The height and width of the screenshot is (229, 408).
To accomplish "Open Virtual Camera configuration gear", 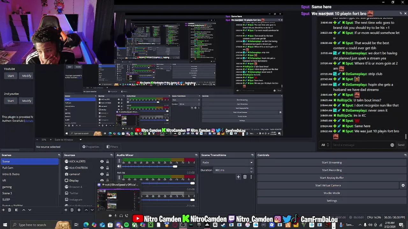I will click(403, 185).
